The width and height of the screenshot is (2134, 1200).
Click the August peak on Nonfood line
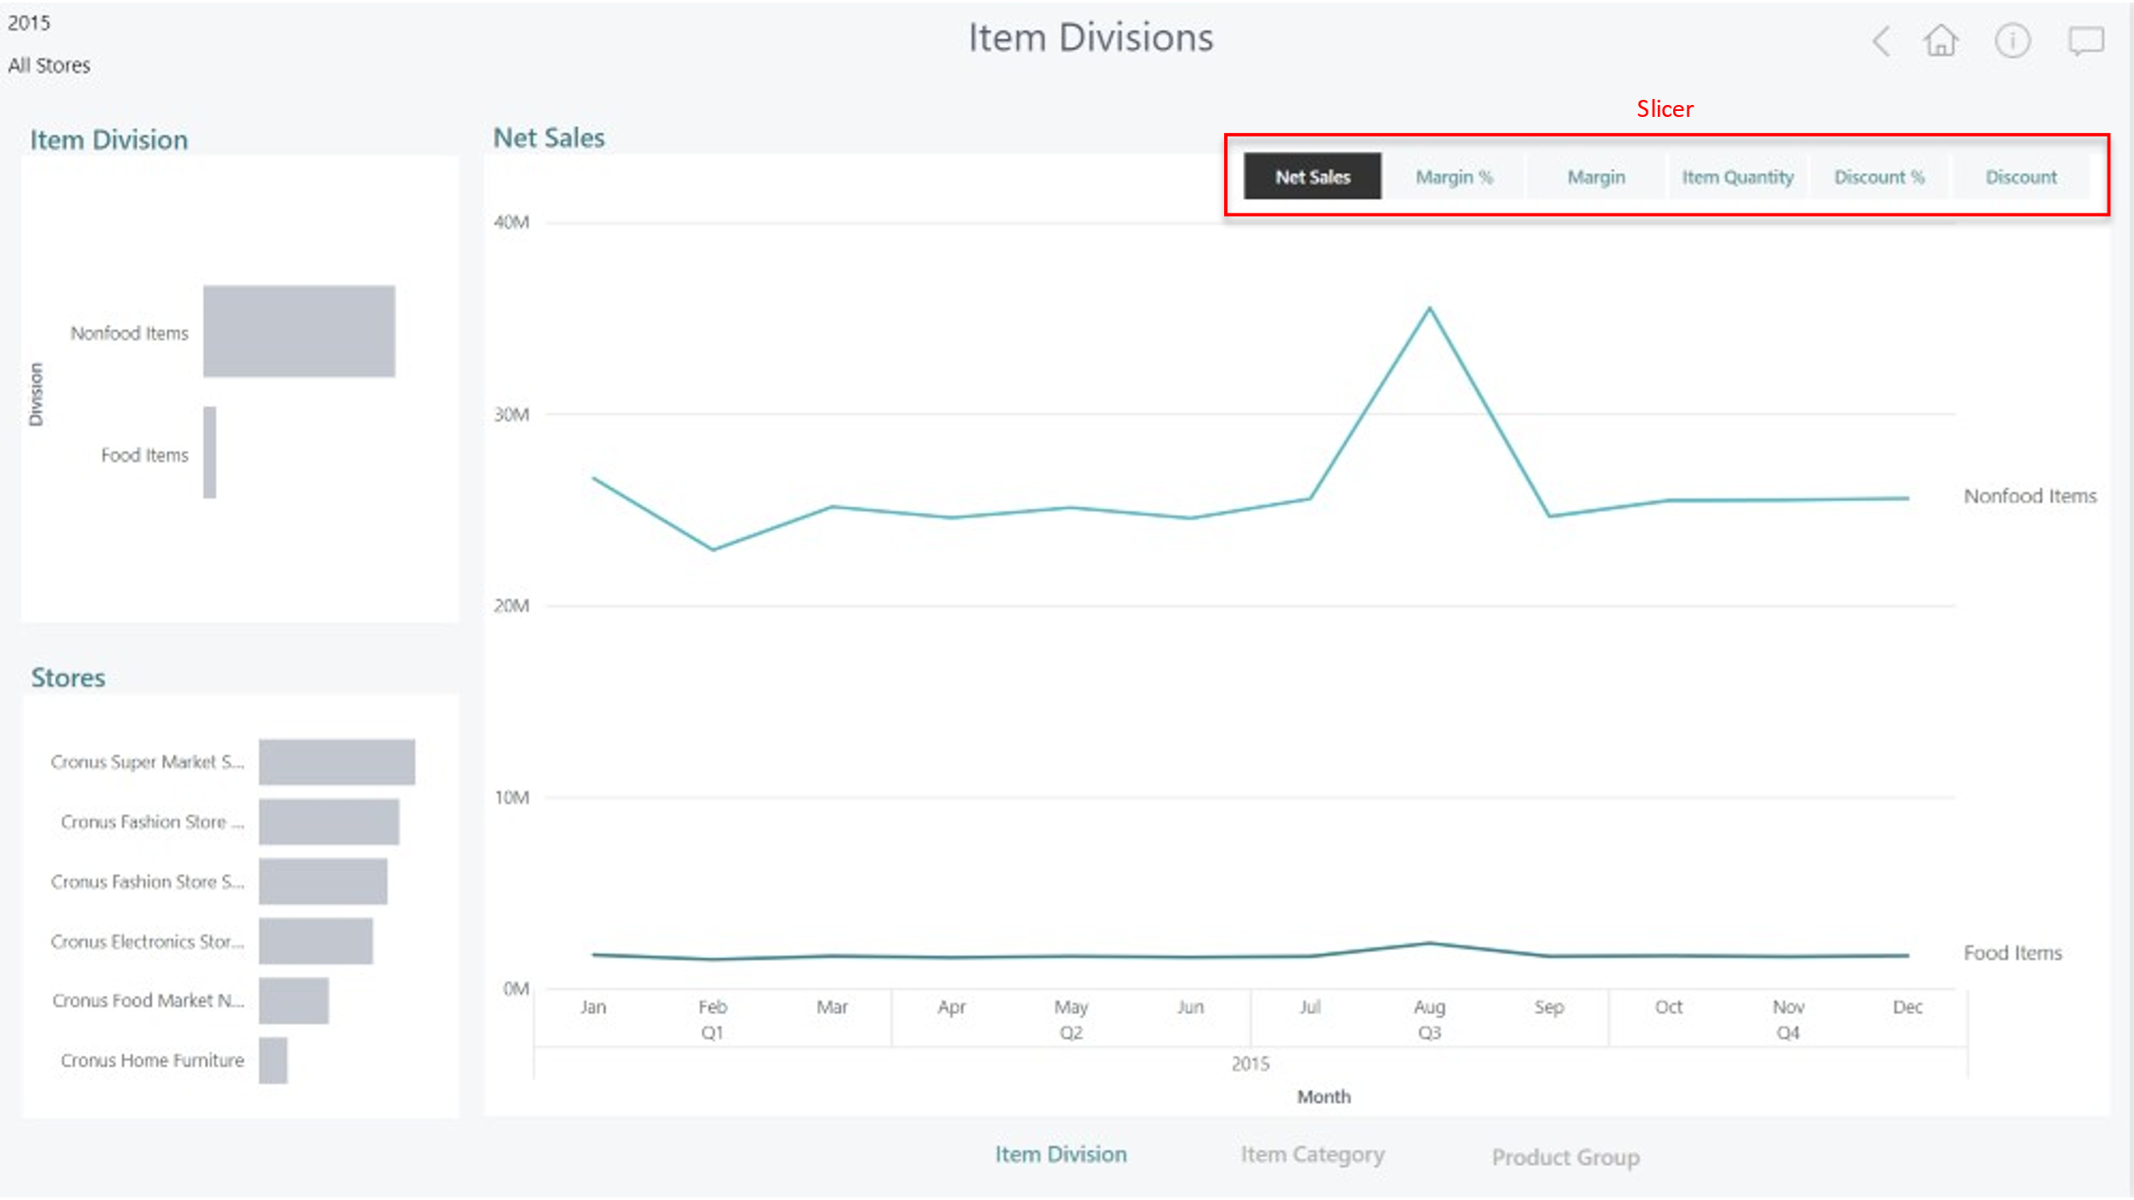1429,308
